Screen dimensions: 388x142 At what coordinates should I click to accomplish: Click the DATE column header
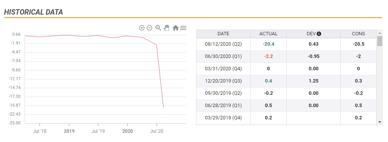coord(223,34)
